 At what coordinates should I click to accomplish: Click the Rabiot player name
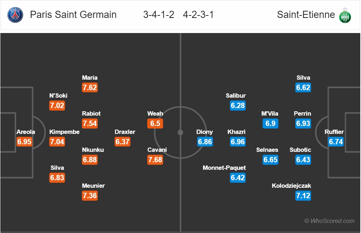(x=91, y=113)
